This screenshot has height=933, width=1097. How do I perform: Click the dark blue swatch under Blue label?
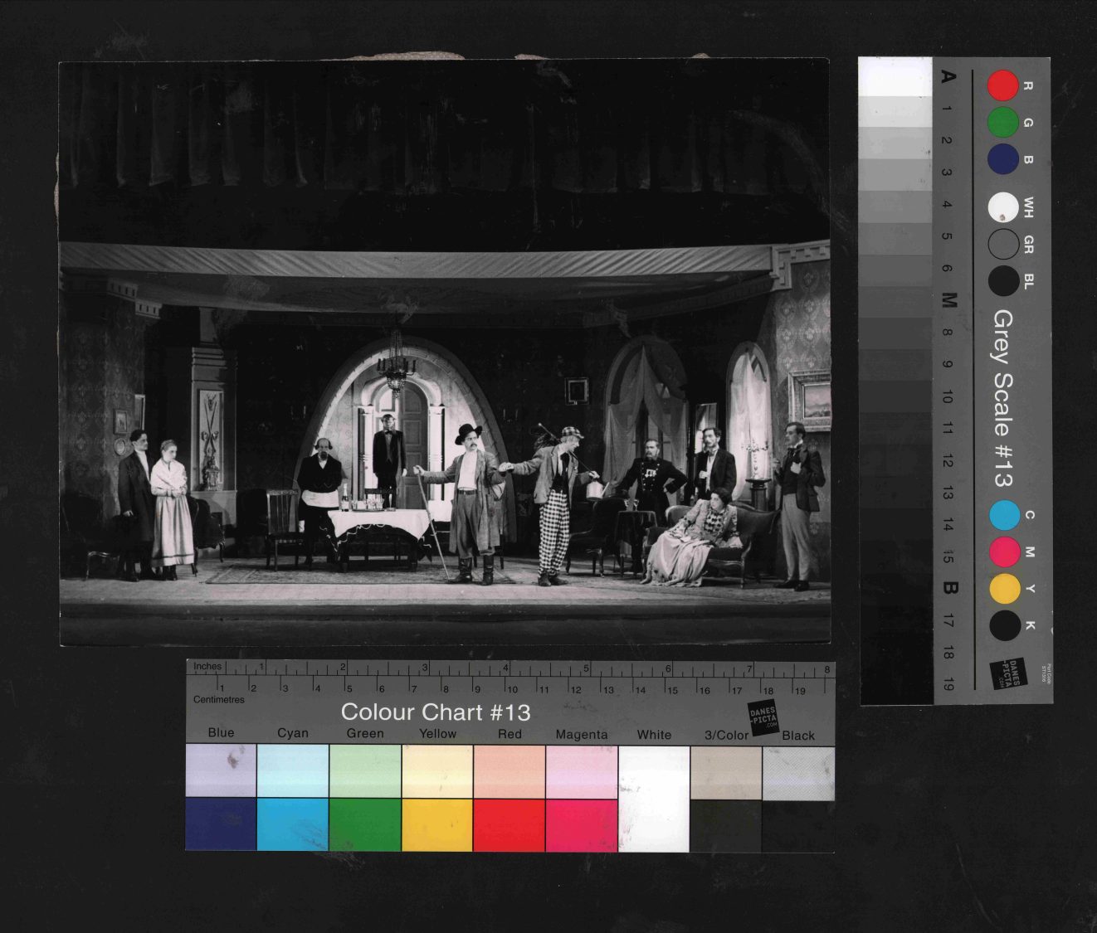click(221, 824)
